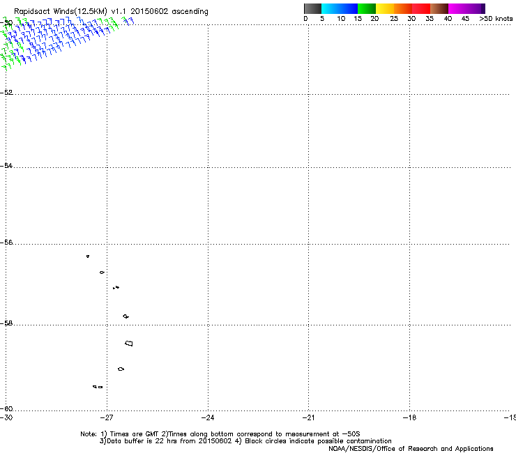Select the '-21' longitude axis label
This screenshot has width=516, height=453.
308,417
